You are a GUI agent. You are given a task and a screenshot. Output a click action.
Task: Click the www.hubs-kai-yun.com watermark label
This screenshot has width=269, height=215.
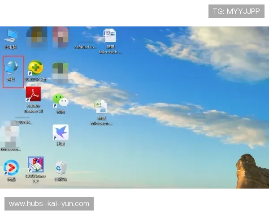click(49, 204)
